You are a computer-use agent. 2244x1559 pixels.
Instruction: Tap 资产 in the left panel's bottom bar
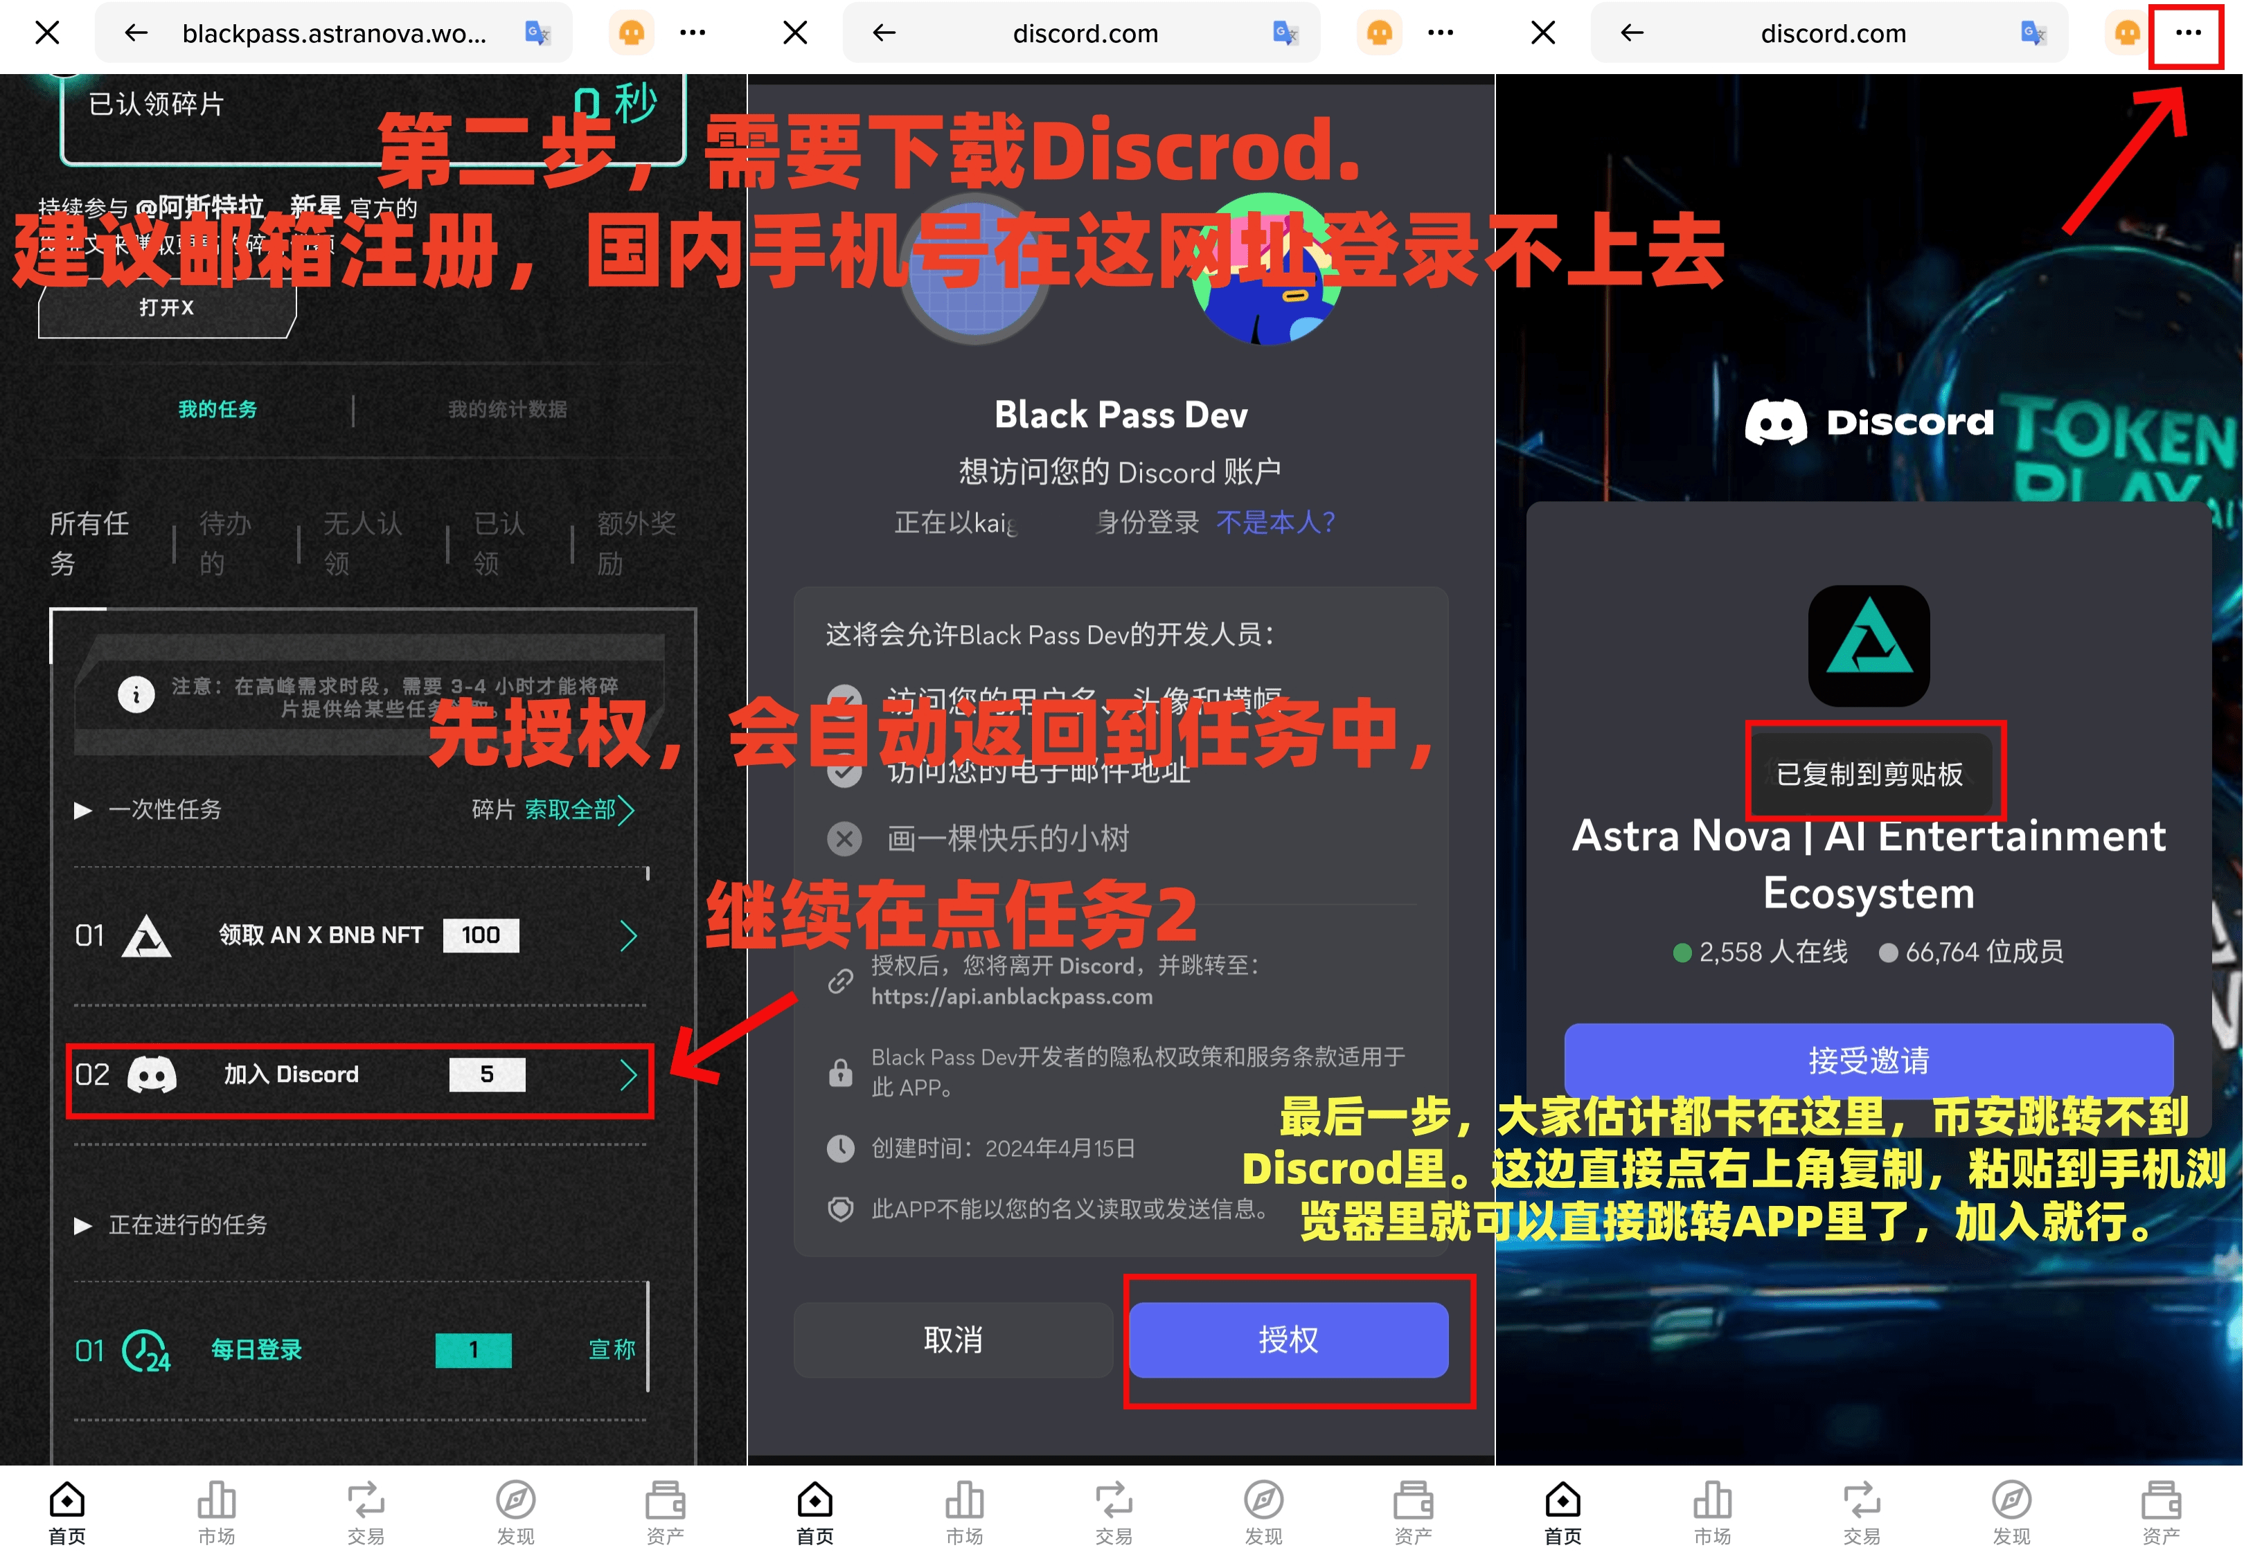click(x=665, y=1512)
